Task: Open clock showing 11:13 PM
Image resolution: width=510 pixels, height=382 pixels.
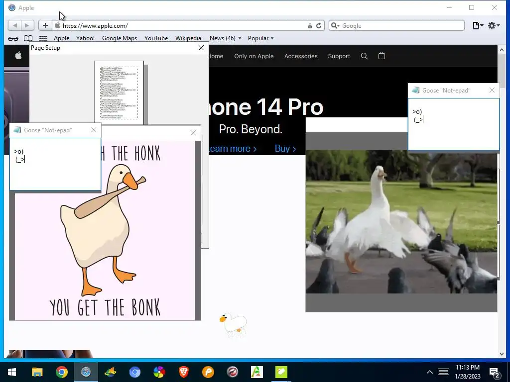Action: [x=467, y=372]
